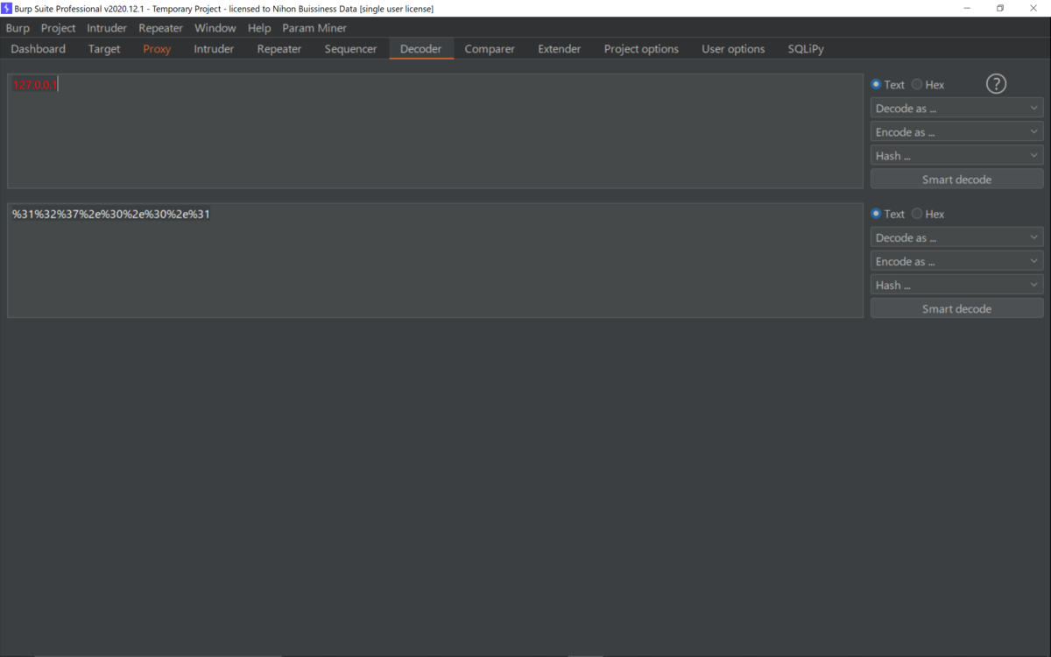Open 'Hash ...' dropdown of first box
This screenshot has height=657, width=1051.
click(956, 156)
